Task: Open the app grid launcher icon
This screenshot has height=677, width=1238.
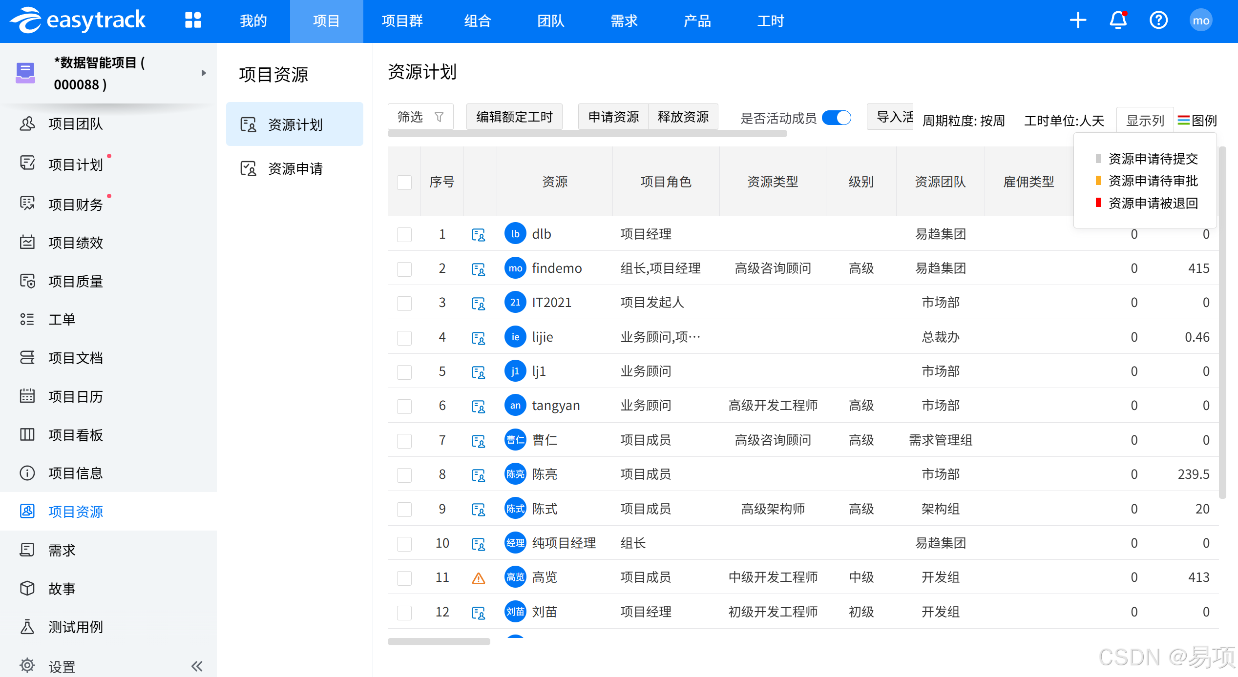Action: (x=193, y=21)
